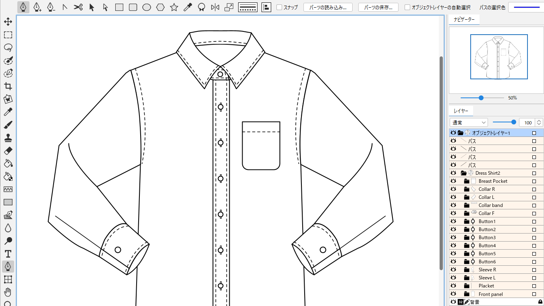Pick the Crop tool in left toolbar
Screen dimensions: 544x306
click(8, 86)
